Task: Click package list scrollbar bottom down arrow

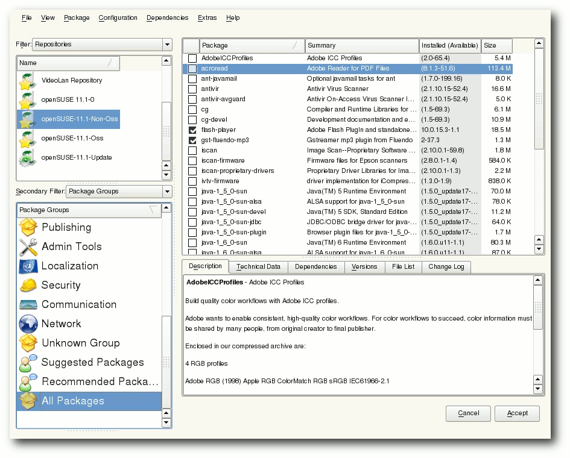Action: coord(539,249)
